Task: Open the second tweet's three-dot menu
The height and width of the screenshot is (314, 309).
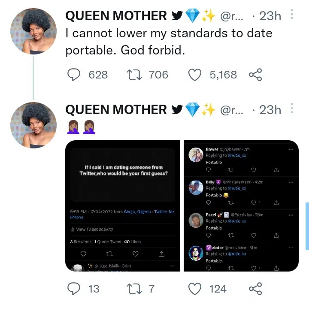Action: tap(292, 109)
